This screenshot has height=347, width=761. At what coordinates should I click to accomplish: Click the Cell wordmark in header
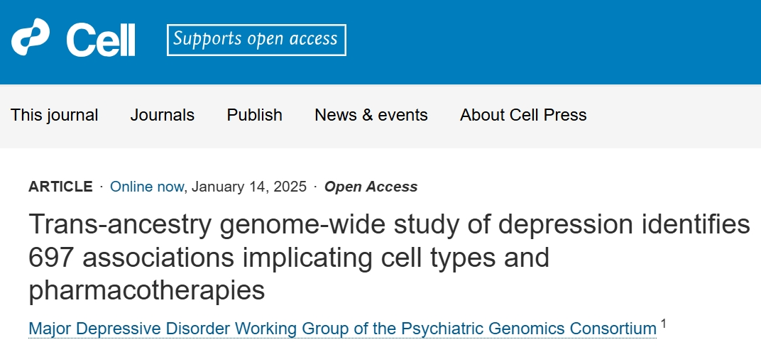[101, 40]
